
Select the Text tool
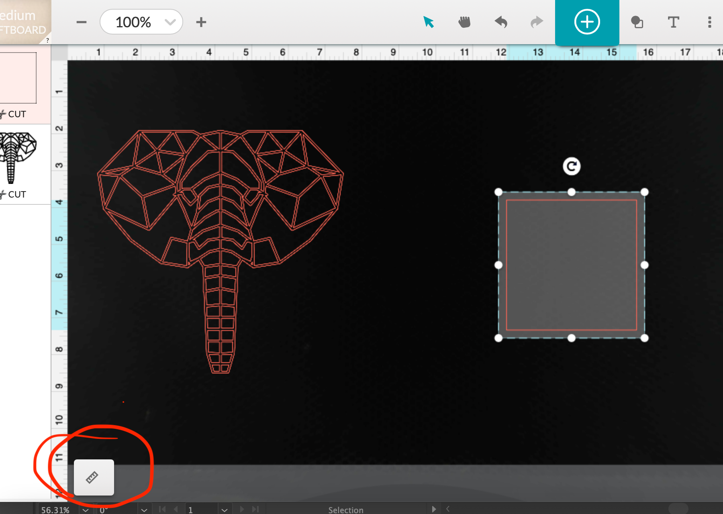[673, 22]
